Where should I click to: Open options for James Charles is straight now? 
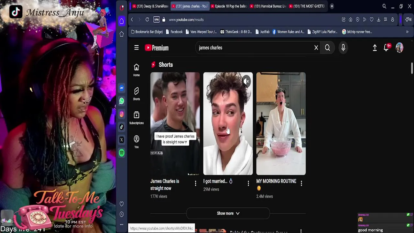click(x=195, y=183)
